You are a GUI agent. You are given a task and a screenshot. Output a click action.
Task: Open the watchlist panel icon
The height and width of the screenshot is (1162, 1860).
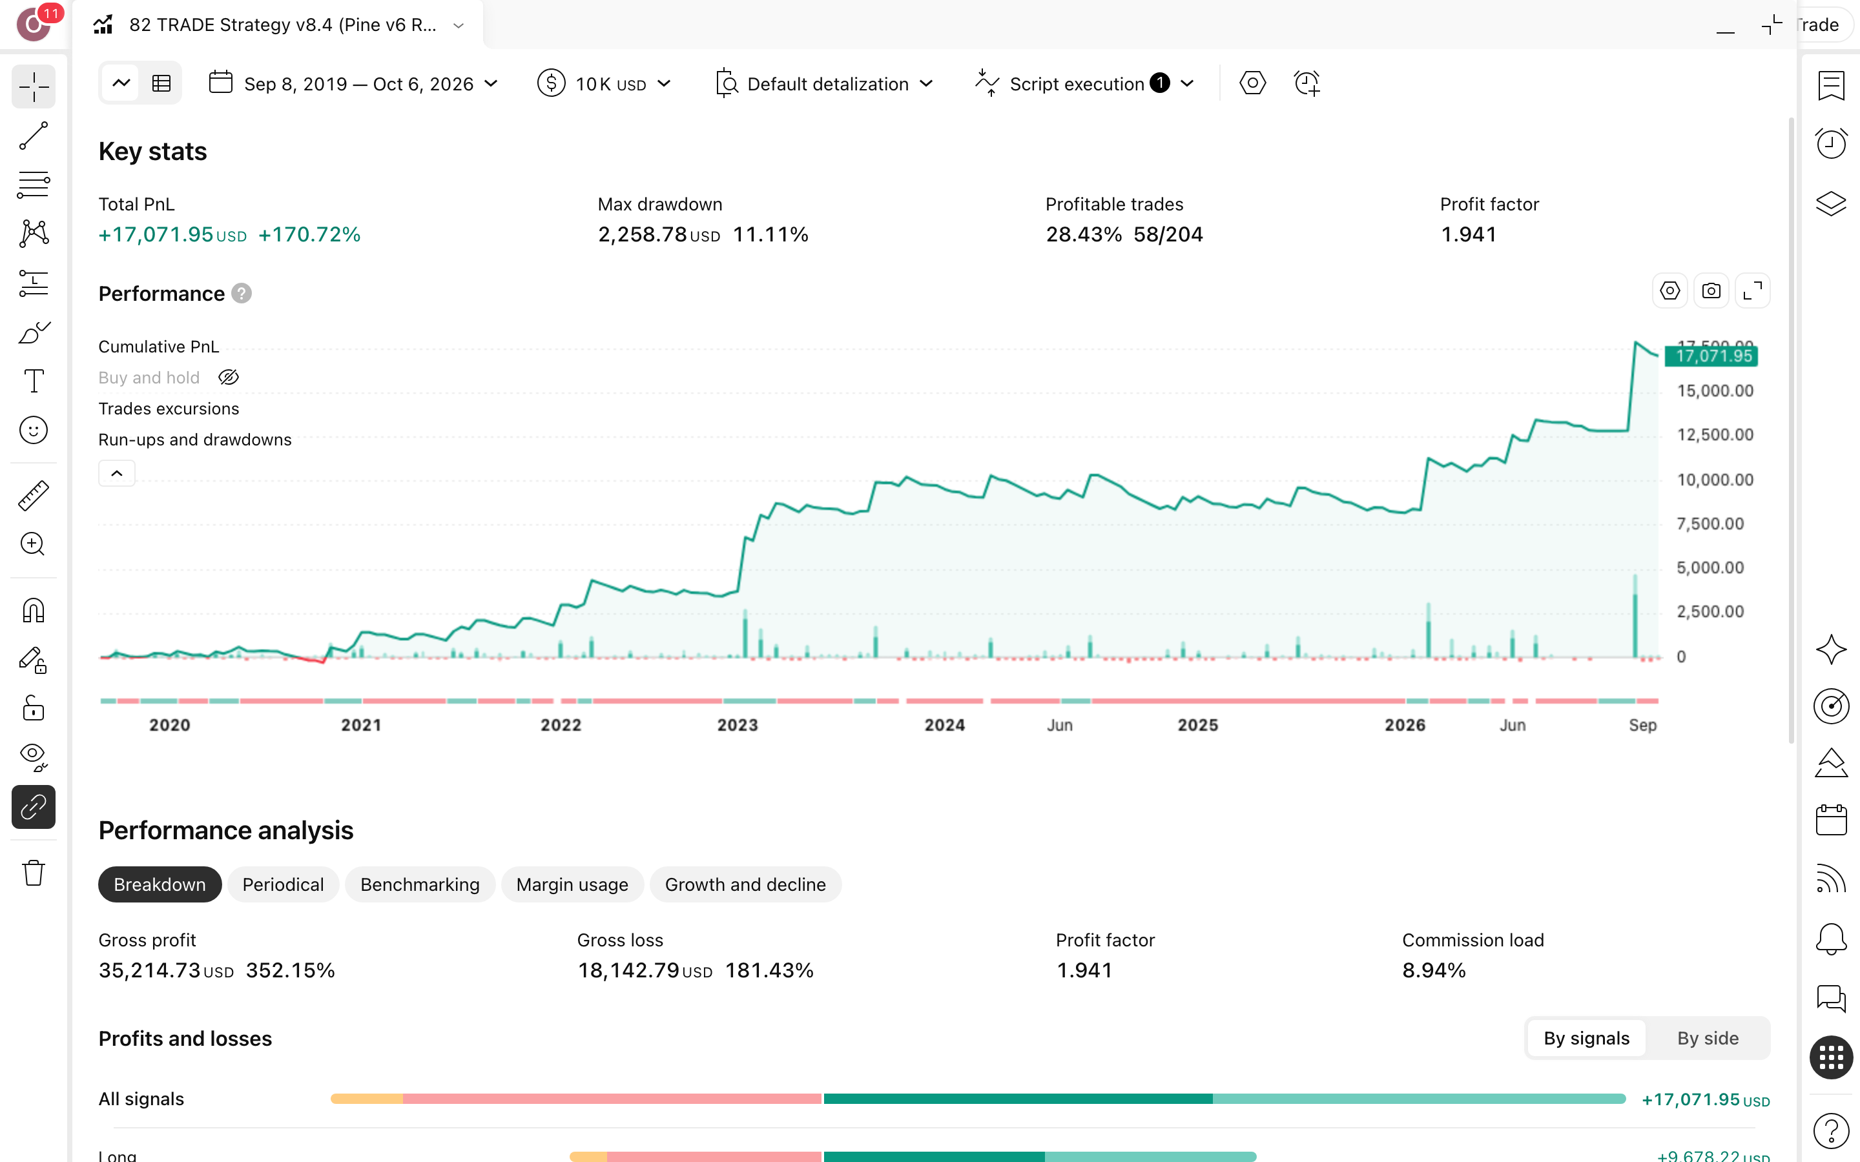click(x=1831, y=86)
